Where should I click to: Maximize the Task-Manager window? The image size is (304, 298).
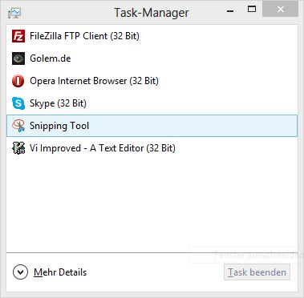(251, 10)
